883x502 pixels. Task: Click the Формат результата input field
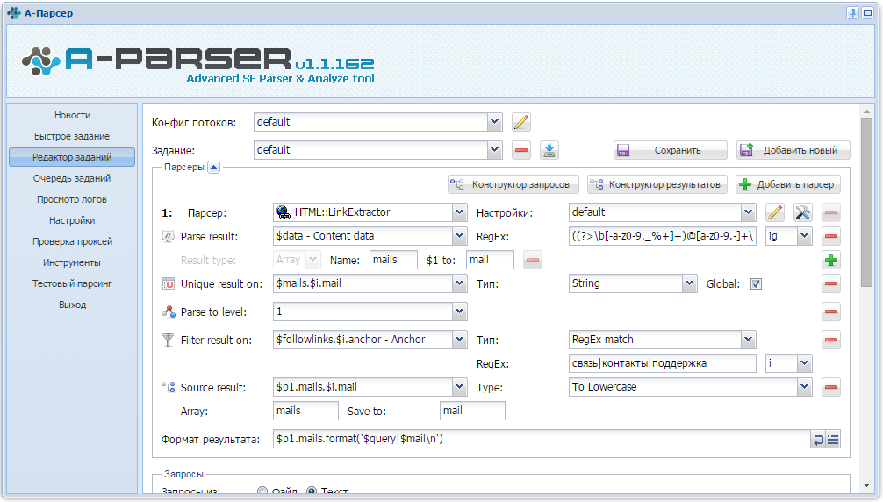(542, 439)
